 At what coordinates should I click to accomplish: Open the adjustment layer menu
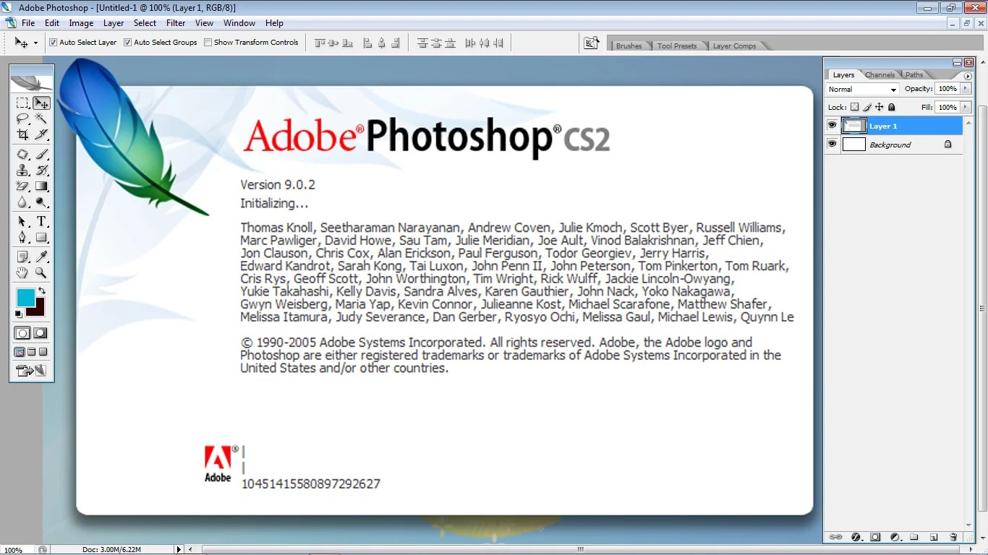pos(895,537)
